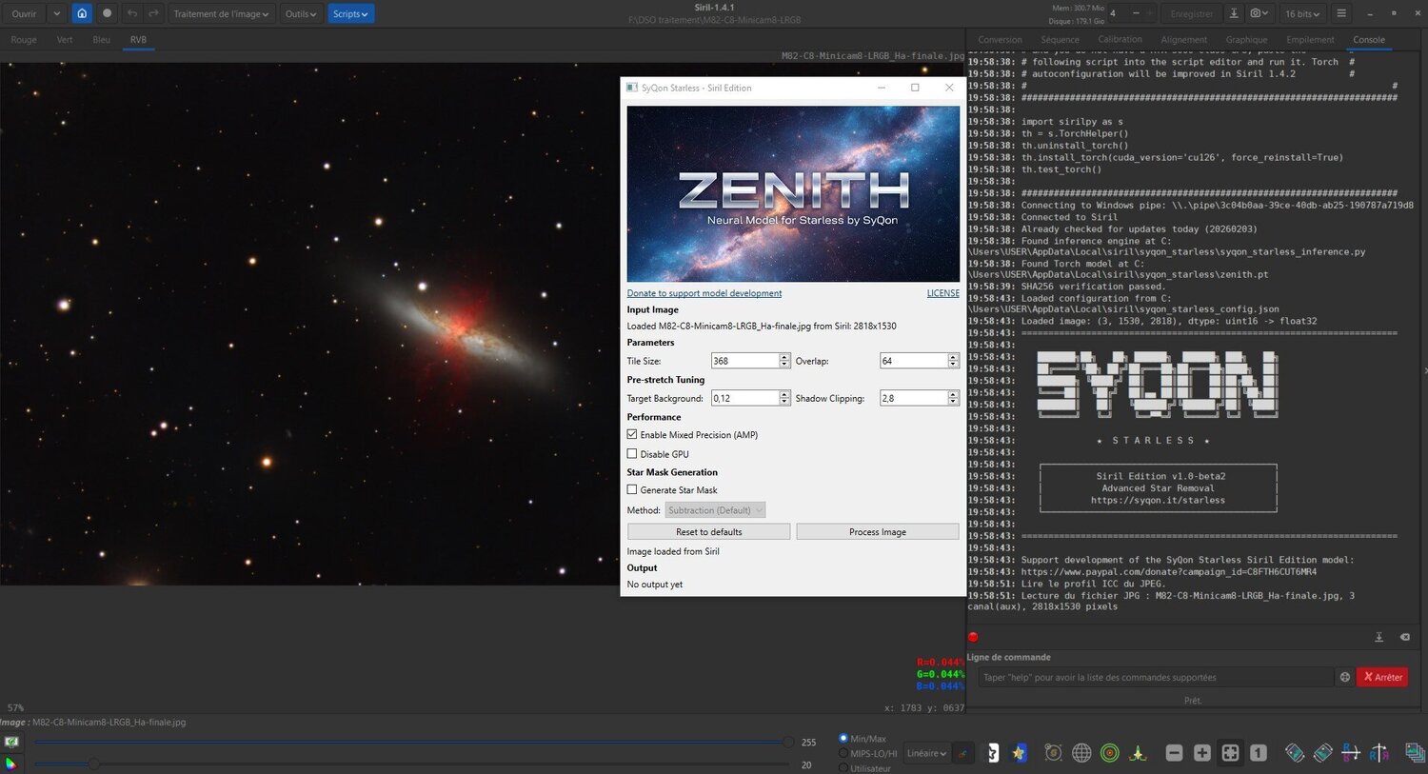This screenshot has width=1428, height=774.
Task: Open the Linéaire display mode dropdown
Action: 926,753
